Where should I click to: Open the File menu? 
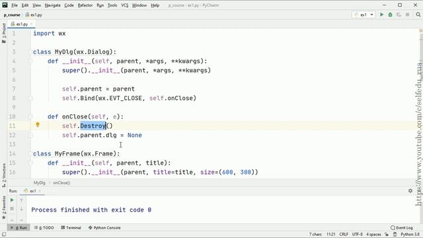pyautogui.click(x=15, y=5)
